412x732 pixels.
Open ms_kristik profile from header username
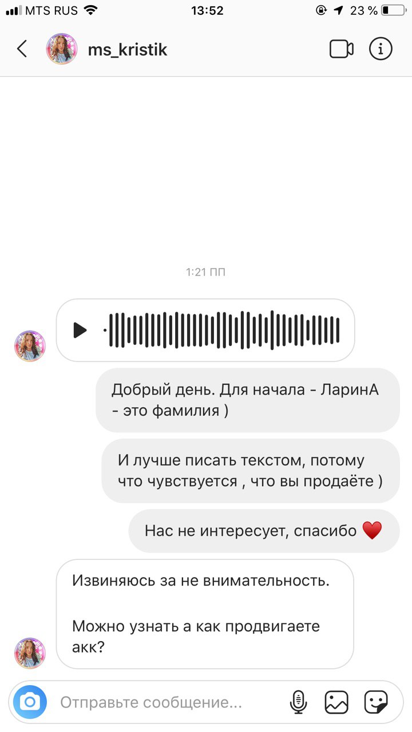pyautogui.click(x=127, y=50)
